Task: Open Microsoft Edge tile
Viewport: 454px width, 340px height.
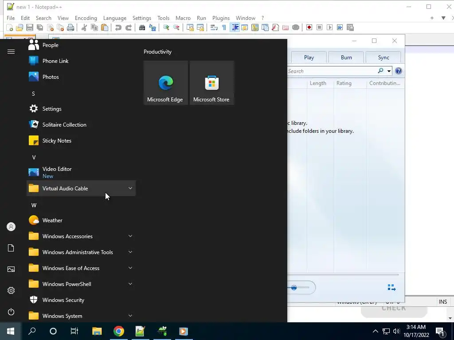Action: pyautogui.click(x=166, y=83)
